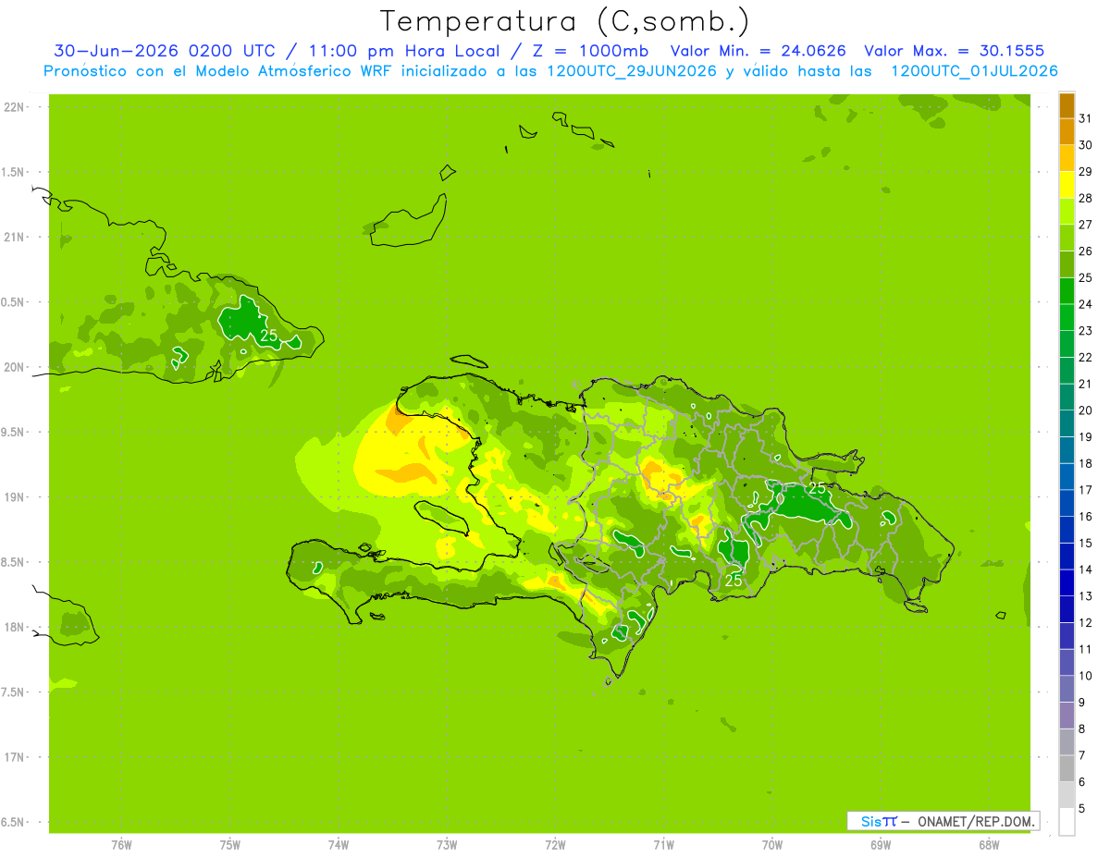Click the '68W' longitude label
This screenshot has width=1110, height=857.
pyautogui.click(x=988, y=844)
